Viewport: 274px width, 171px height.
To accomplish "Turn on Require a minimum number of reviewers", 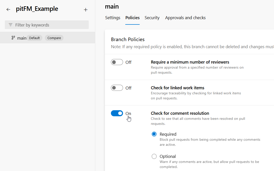I will tap(117, 62).
